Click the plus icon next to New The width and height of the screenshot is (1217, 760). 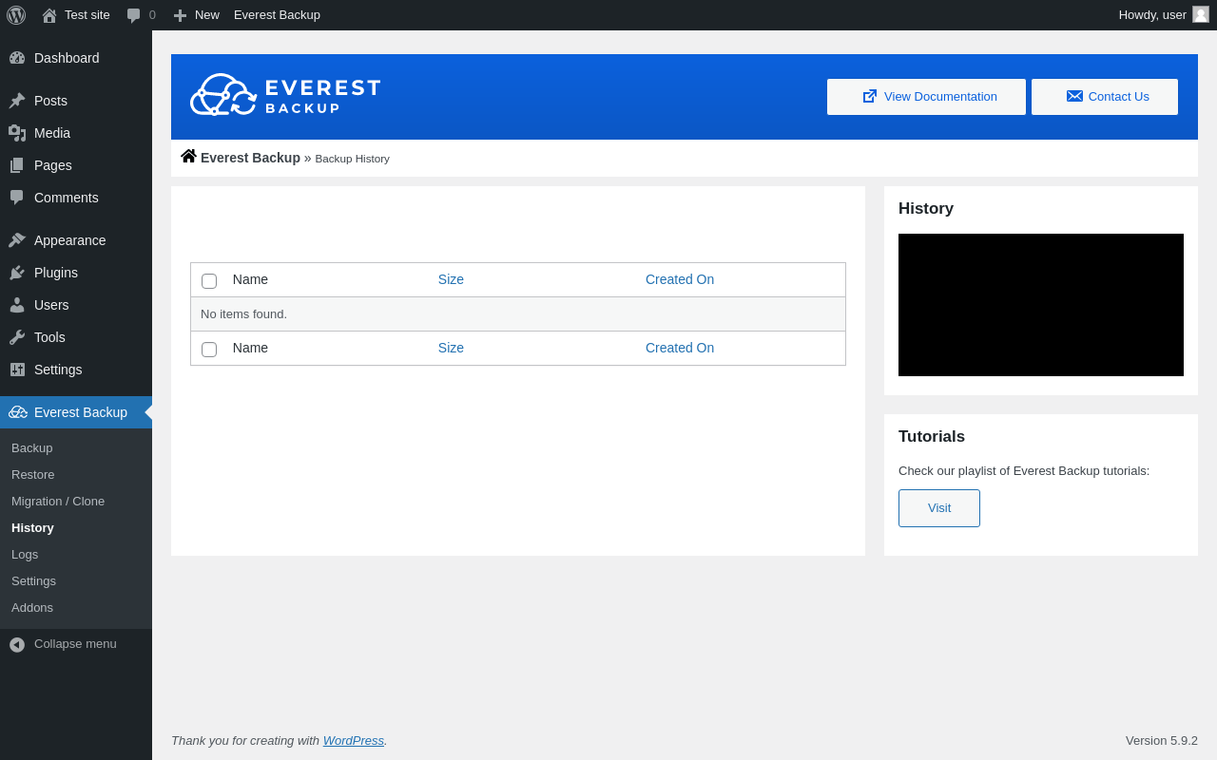pos(180,15)
